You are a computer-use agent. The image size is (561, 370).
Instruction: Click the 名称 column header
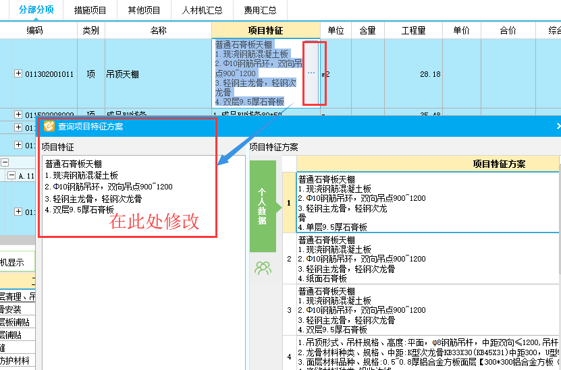[158, 31]
